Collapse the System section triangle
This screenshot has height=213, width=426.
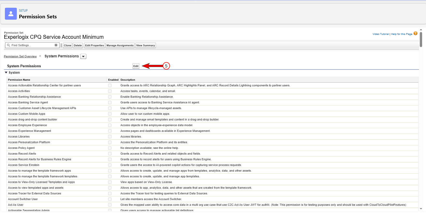click(6, 73)
